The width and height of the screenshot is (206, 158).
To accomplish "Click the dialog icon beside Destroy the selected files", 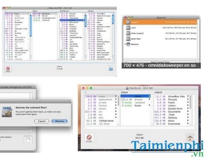I will pyautogui.click(x=7, y=111).
